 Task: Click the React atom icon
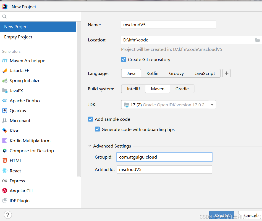pyautogui.click(x=5, y=171)
